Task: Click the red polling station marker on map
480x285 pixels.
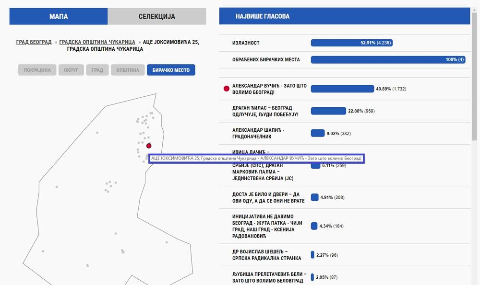Action: coord(149,146)
